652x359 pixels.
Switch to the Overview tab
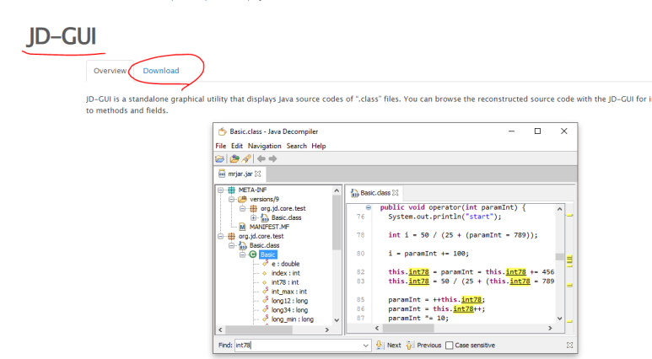(110, 71)
